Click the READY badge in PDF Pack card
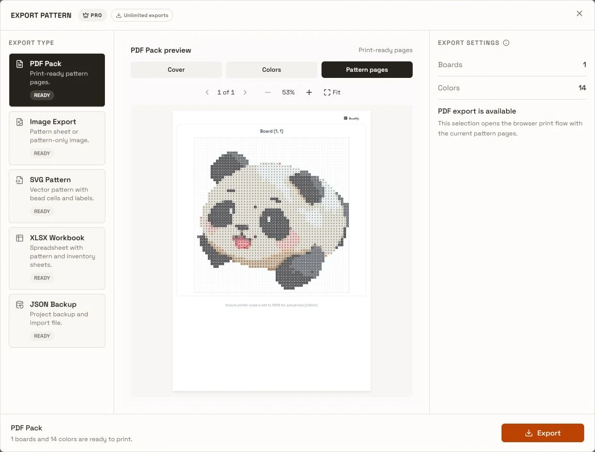The height and width of the screenshot is (452, 595). (x=42, y=95)
